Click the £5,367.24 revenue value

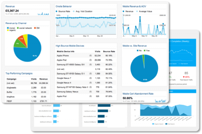pyautogui.click(x=12, y=11)
